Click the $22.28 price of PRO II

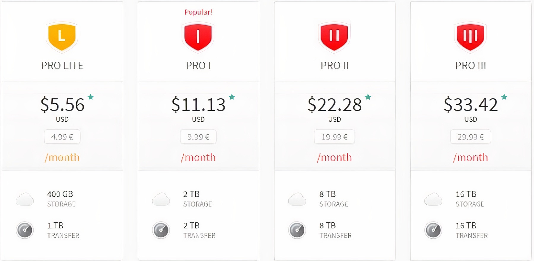click(x=335, y=105)
